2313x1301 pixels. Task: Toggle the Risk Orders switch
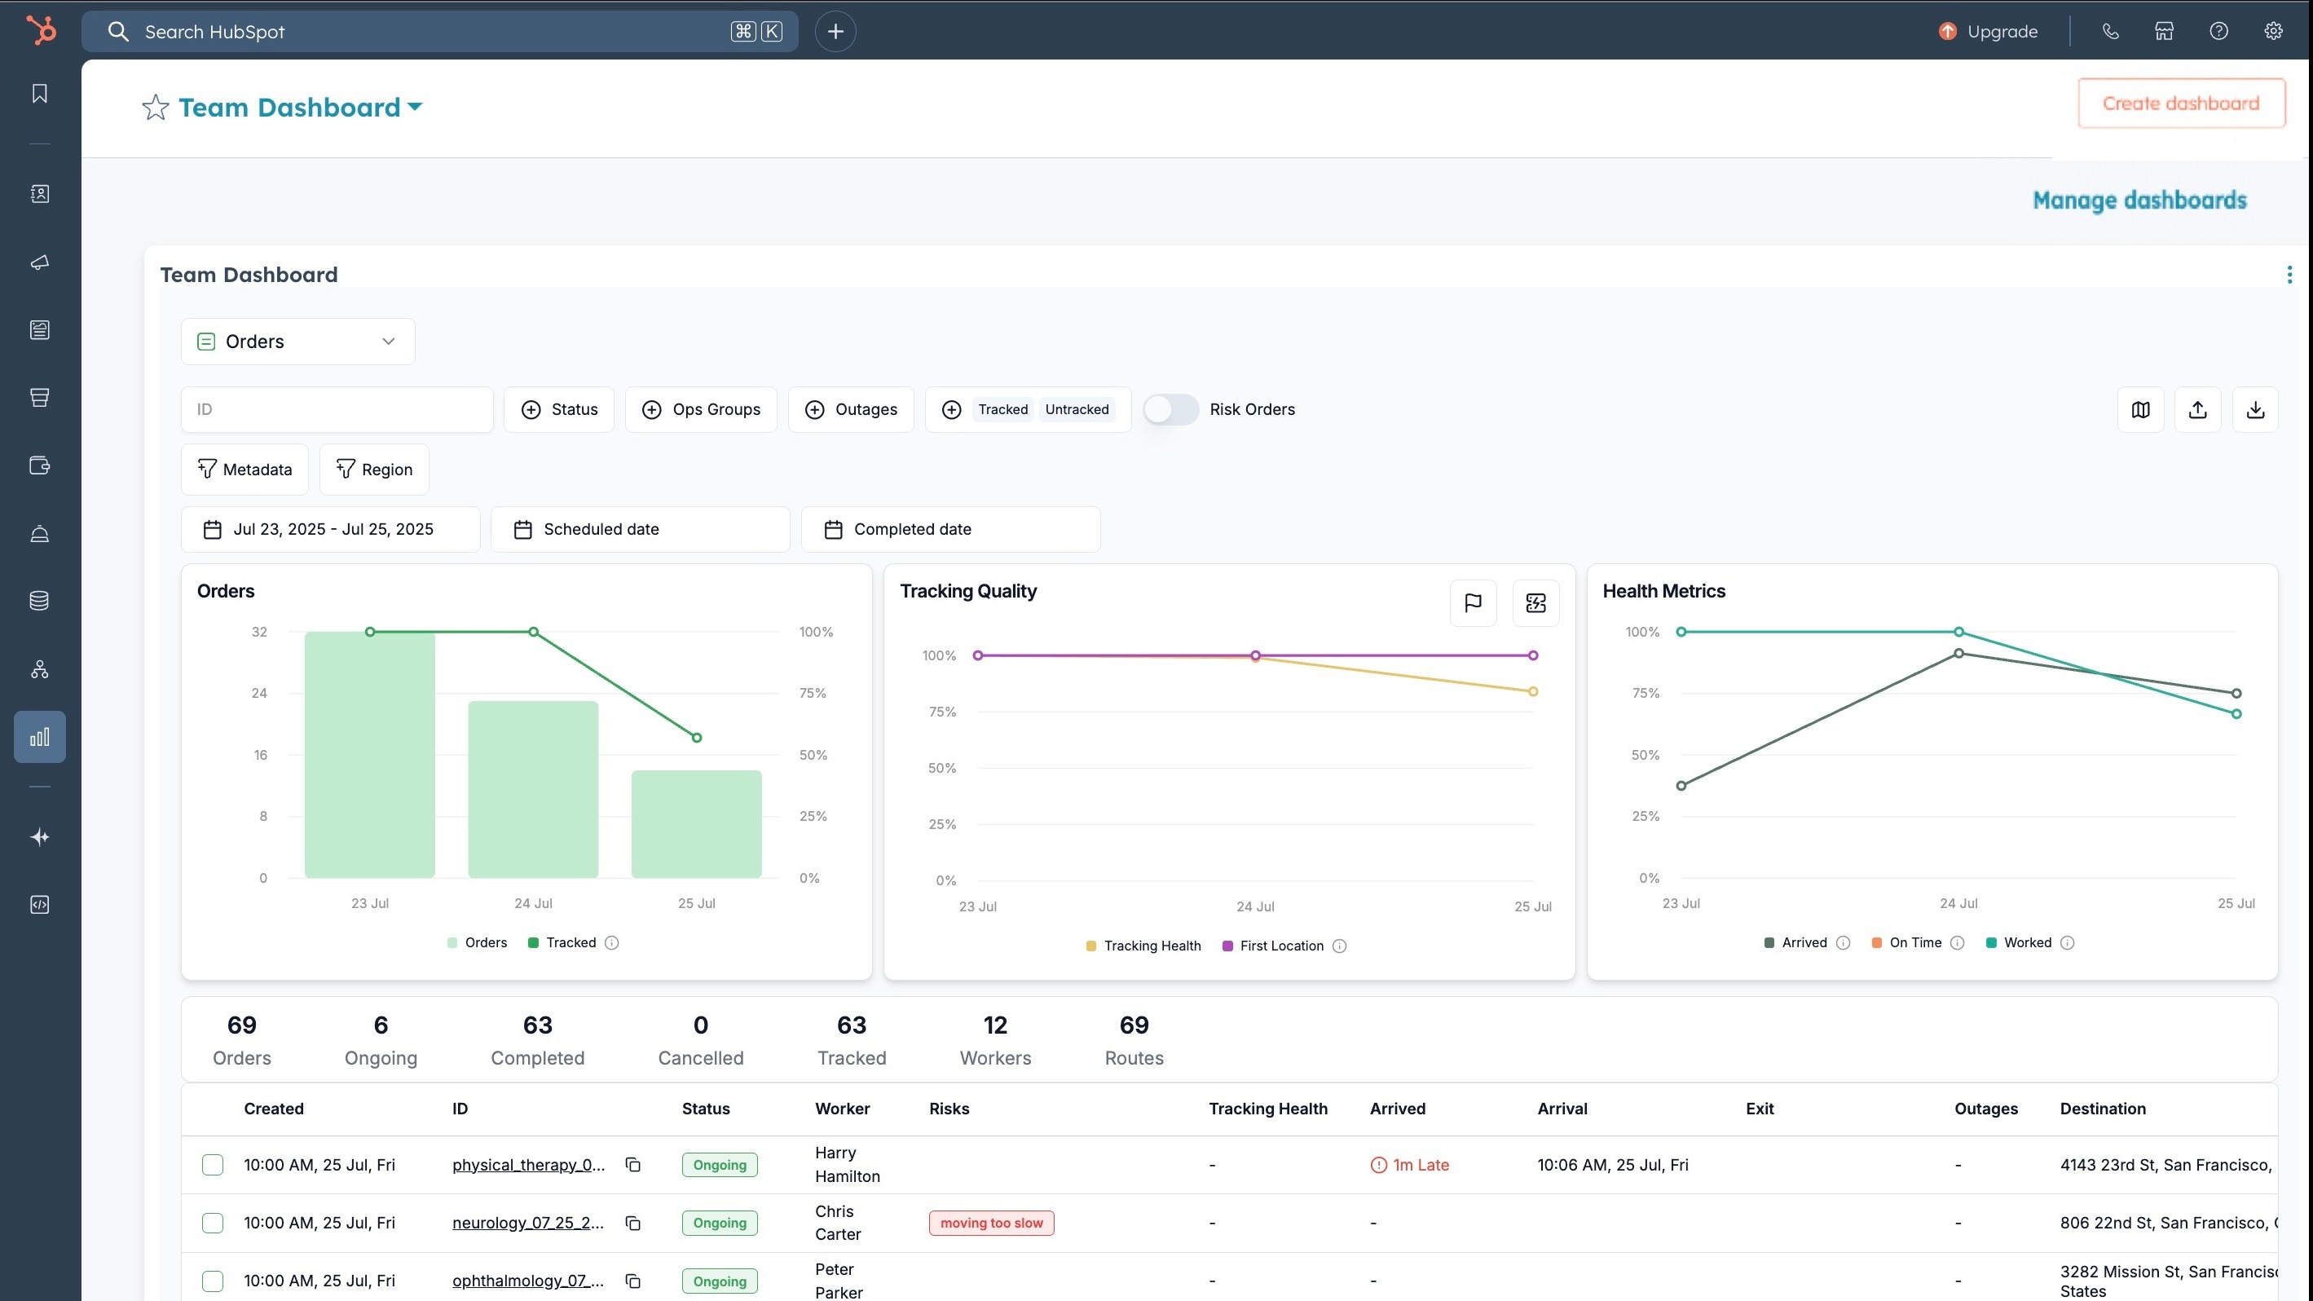pyautogui.click(x=1171, y=409)
